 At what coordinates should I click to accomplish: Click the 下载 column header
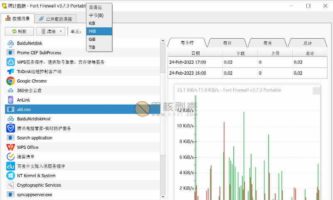(x=240, y=53)
